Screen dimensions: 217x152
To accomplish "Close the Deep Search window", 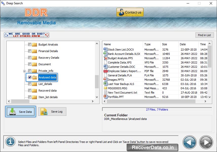I will coord(211,3).
